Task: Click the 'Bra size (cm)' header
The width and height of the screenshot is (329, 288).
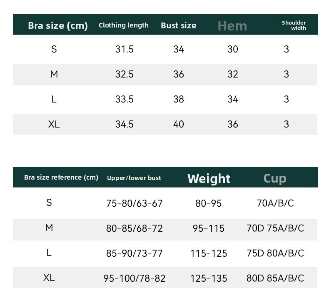Action: pyautogui.click(x=58, y=25)
